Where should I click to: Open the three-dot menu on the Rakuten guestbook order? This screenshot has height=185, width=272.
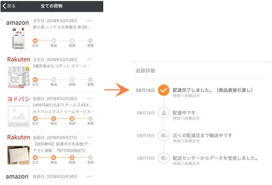pos(89,137)
